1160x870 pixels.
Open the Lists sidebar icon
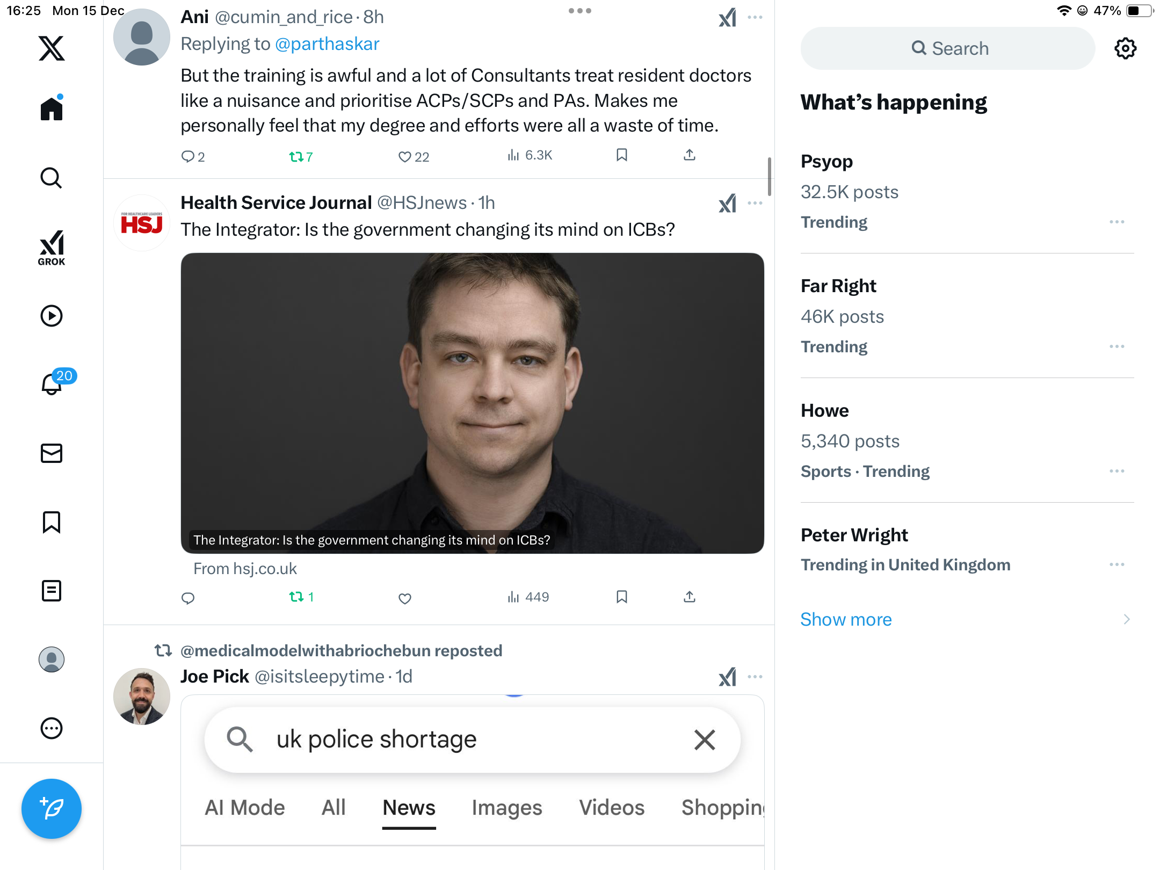pos(52,591)
